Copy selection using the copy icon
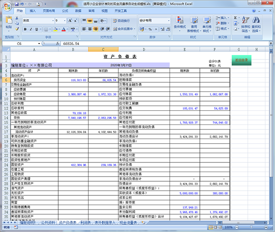The image size is (275, 232). pyautogui.click(x=17, y=23)
